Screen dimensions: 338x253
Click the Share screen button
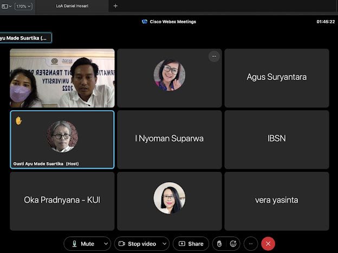tap(191, 244)
